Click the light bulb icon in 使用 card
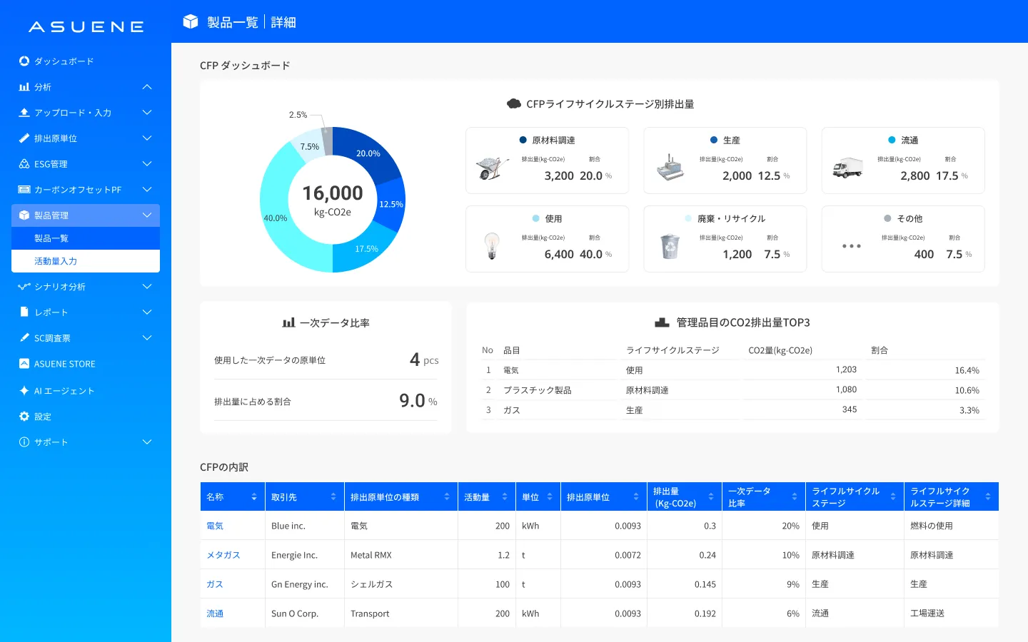This screenshot has width=1028, height=642. (491, 246)
